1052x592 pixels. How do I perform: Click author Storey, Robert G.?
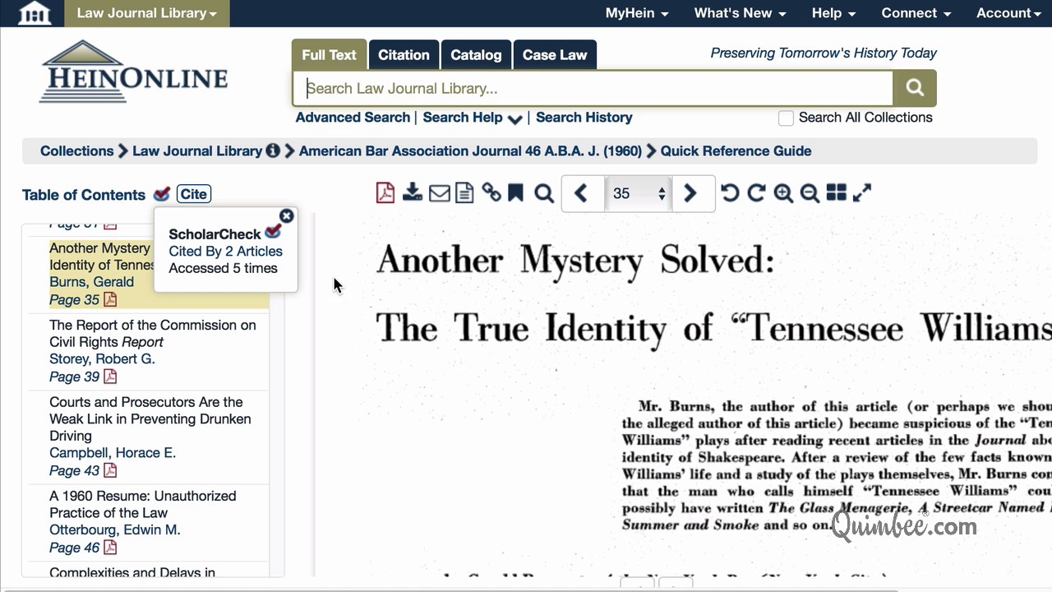point(102,359)
